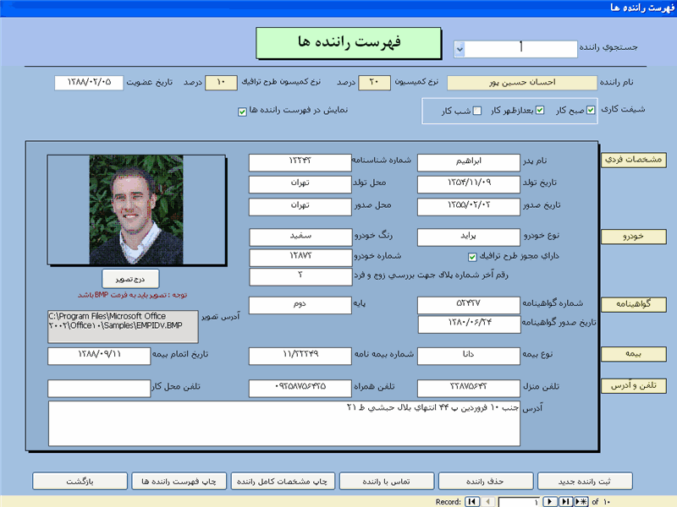Select مشخصات فردی section tab
This screenshot has width=677, height=507.
633,160
